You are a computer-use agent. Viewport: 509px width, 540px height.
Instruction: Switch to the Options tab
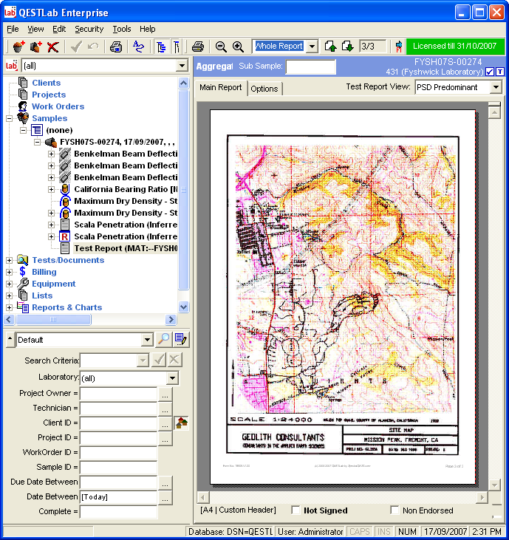[264, 89]
